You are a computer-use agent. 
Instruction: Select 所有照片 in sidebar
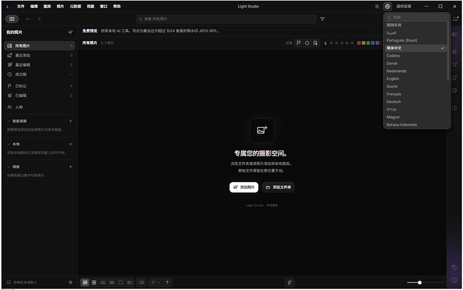[39, 46]
